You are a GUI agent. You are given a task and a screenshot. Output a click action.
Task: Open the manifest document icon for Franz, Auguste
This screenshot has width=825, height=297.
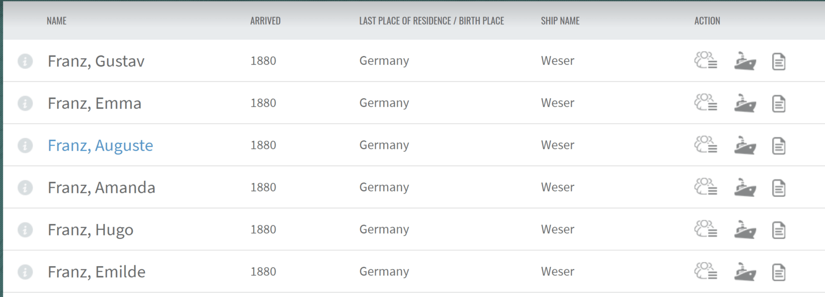point(779,146)
